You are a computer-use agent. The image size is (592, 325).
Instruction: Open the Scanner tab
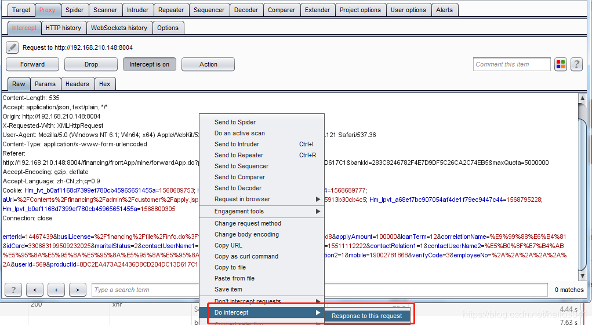(x=106, y=10)
